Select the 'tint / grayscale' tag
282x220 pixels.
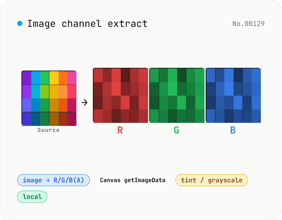pos(211,180)
